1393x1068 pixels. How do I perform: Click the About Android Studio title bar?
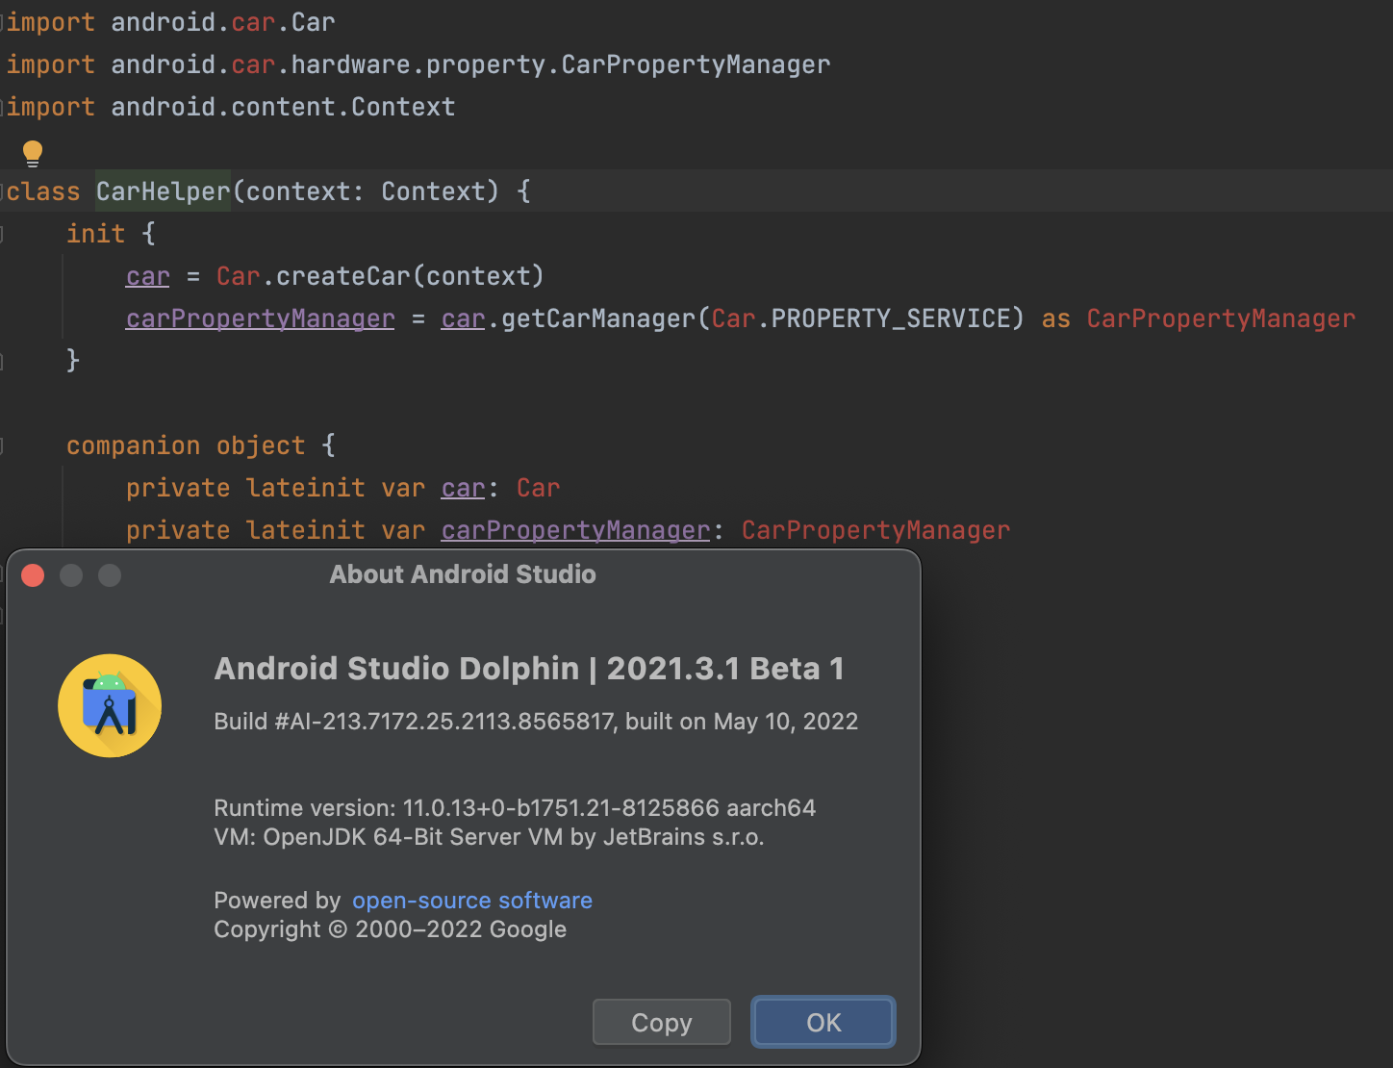463,574
